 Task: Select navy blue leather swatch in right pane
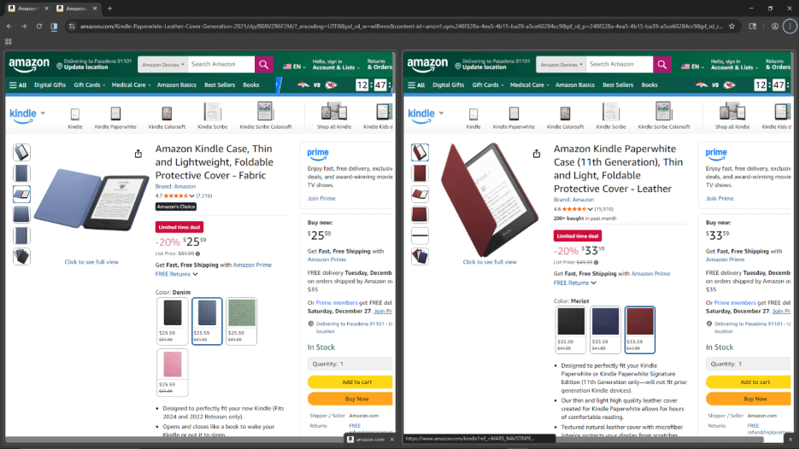[x=605, y=329]
